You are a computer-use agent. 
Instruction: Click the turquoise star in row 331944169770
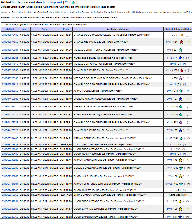click(181, 107)
